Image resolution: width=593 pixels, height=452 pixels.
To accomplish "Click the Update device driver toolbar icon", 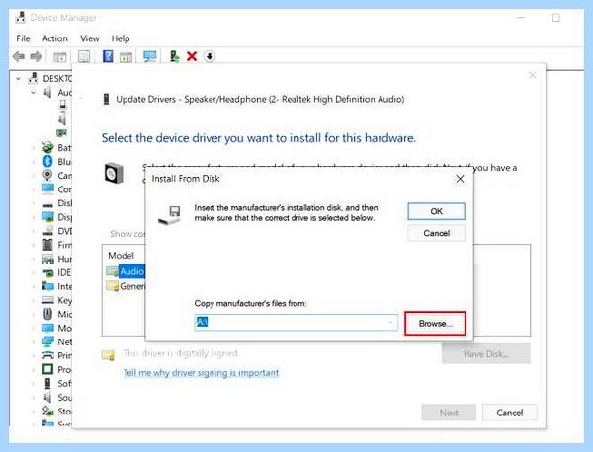I will pyautogui.click(x=174, y=56).
